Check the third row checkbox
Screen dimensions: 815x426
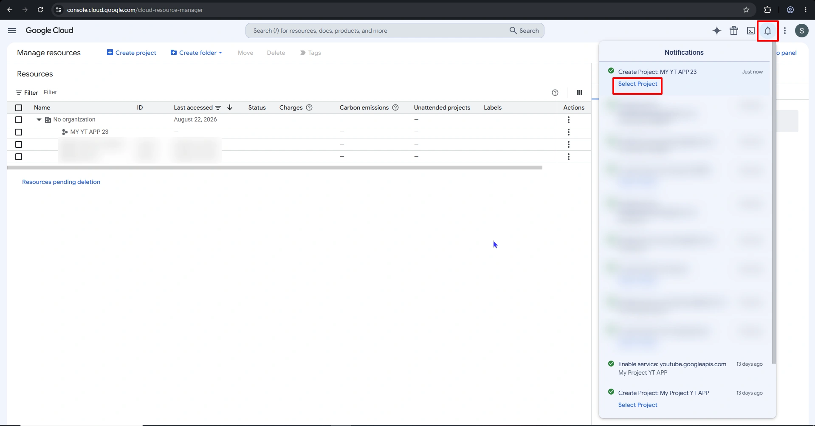19,144
